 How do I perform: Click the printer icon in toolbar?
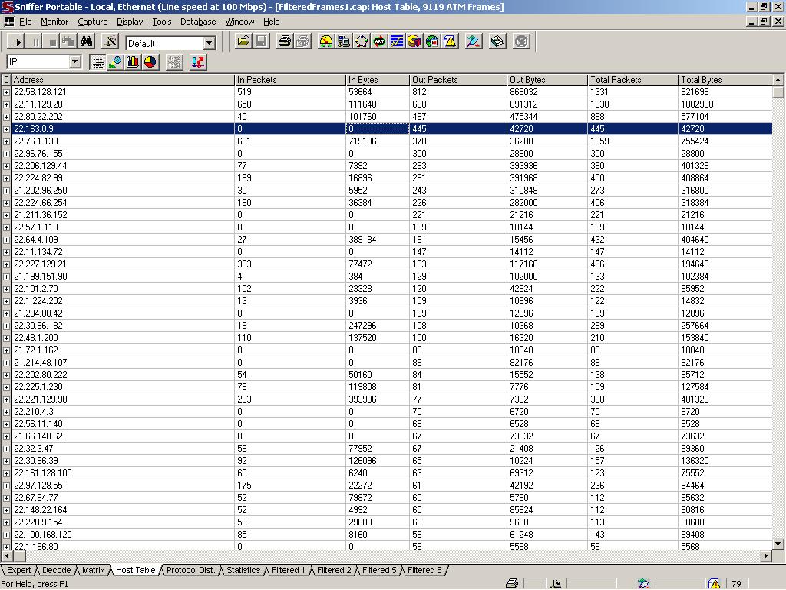pyautogui.click(x=285, y=41)
